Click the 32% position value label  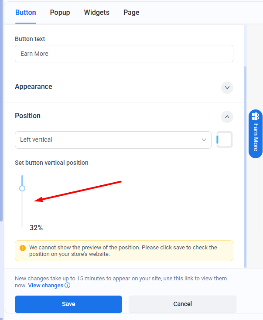coord(36,228)
